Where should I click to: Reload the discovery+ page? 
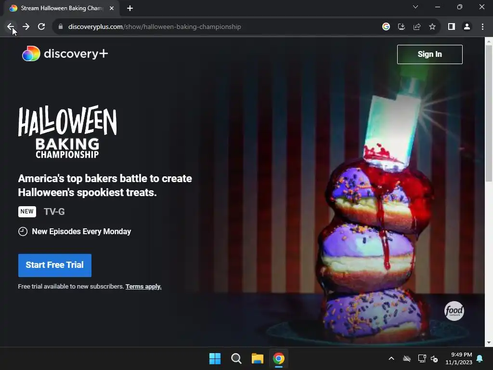click(x=41, y=27)
